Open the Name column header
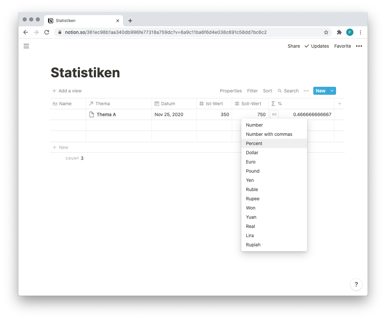The image size is (386, 320). [68, 104]
